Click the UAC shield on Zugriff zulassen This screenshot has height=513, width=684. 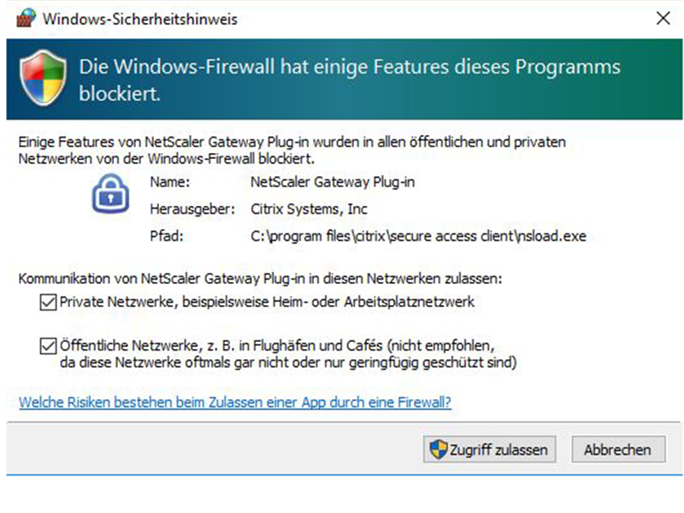(x=439, y=450)
